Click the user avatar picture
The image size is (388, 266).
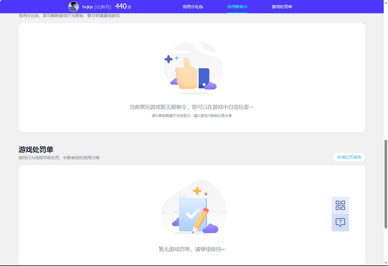(x=73, y=7)
